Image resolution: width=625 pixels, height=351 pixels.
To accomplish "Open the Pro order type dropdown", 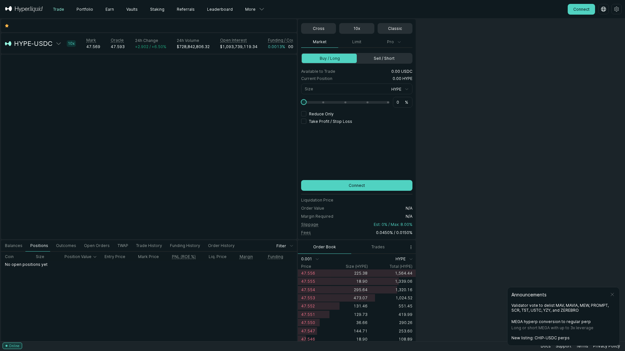I will tap(394, 42).
